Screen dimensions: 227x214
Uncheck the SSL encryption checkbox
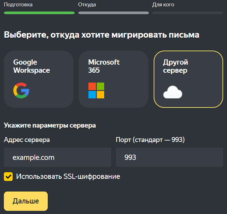pyautogui.click(x=8, y=177)
